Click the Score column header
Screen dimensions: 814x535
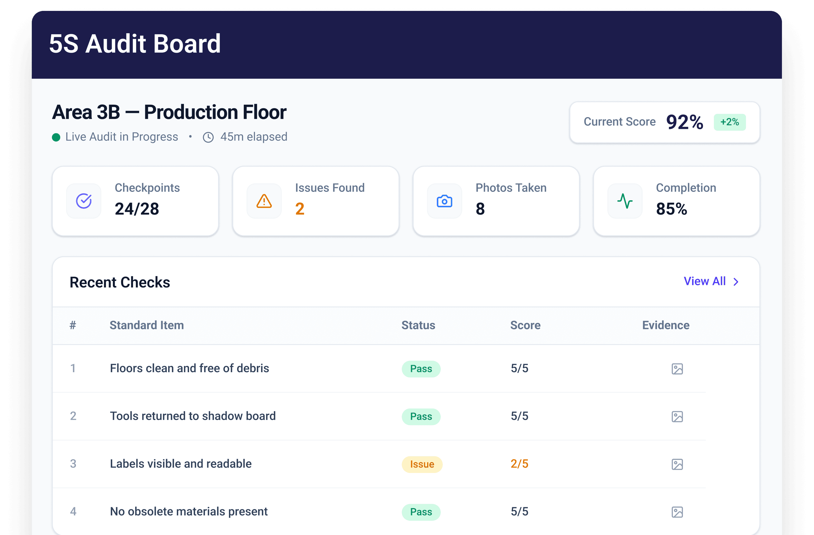(525, 325)
